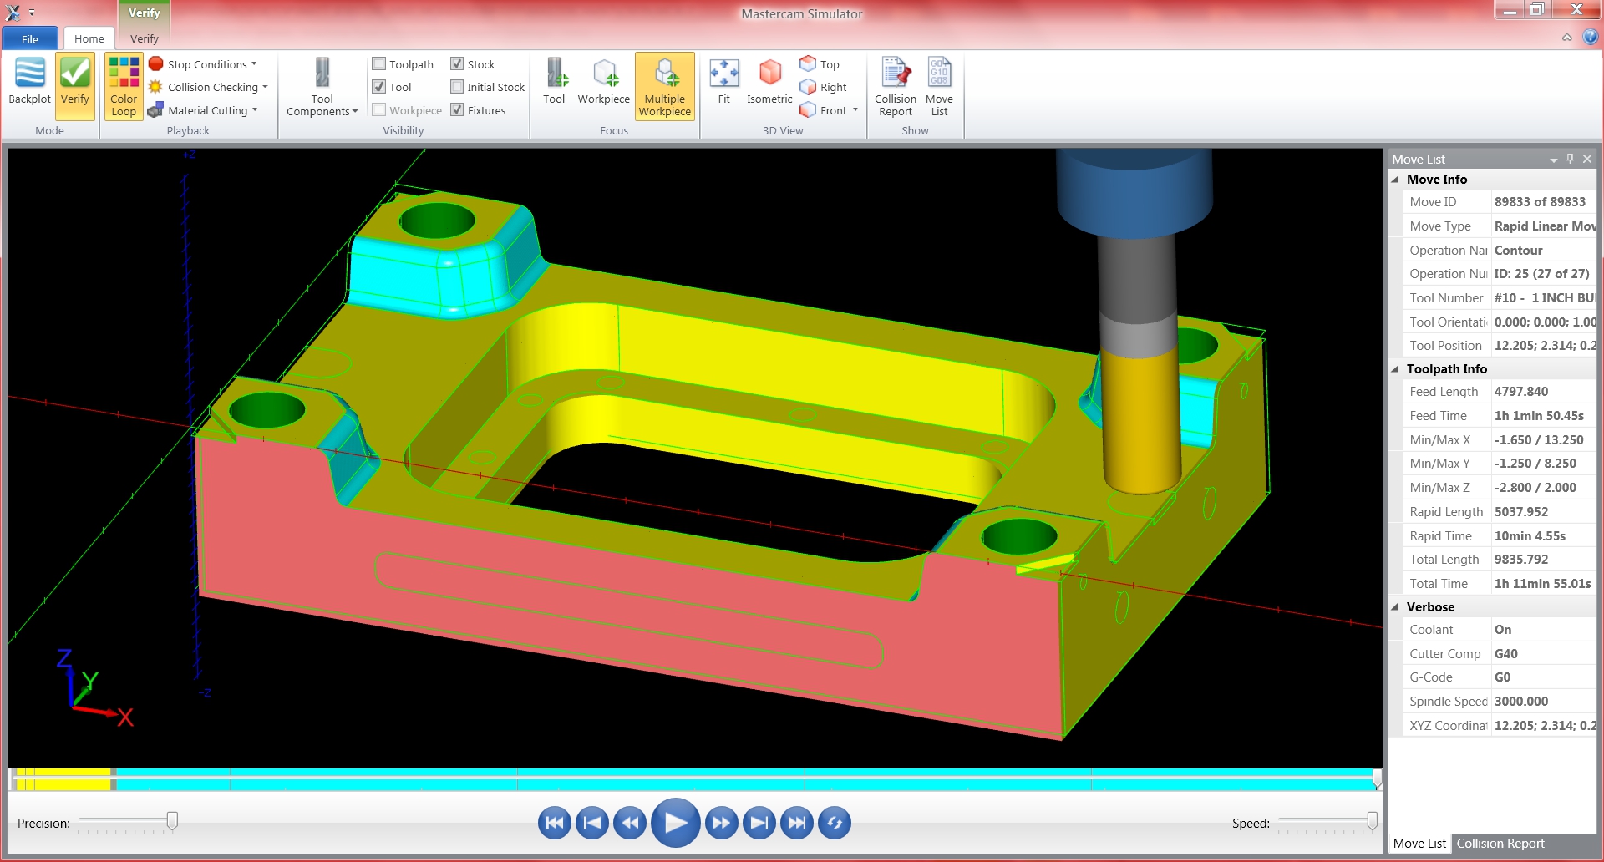Pin the Move List panel
The image size is (1604, 862).
(1571, 159)
